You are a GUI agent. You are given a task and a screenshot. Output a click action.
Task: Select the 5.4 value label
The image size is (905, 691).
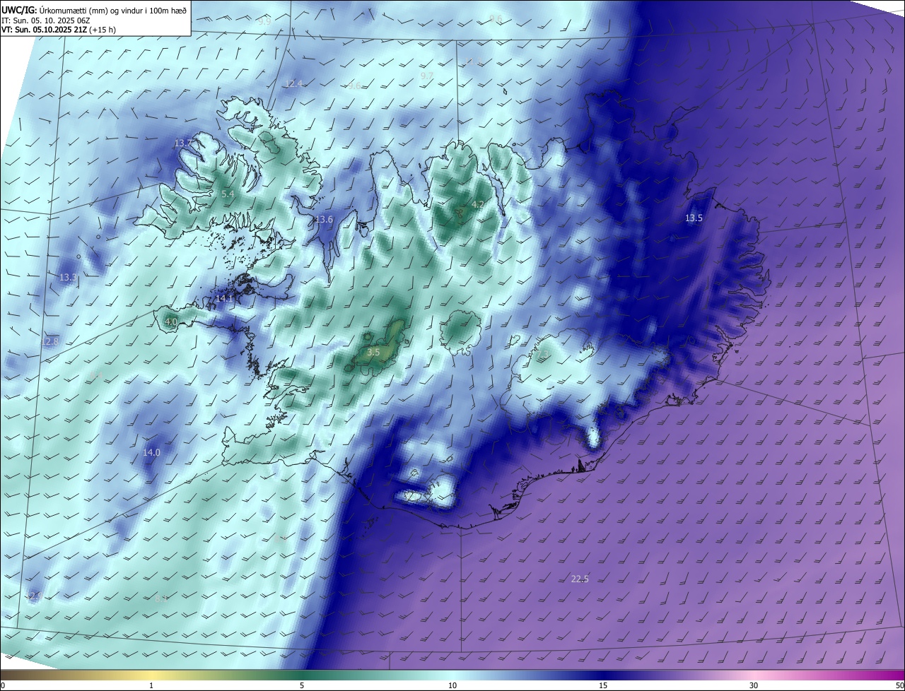(x=228, y=194)
